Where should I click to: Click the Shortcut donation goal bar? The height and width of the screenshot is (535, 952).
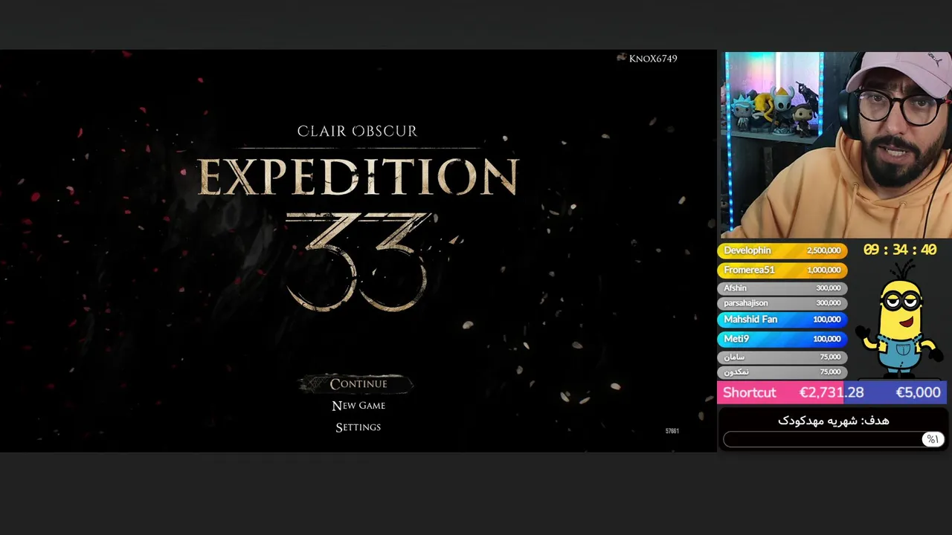832,392
